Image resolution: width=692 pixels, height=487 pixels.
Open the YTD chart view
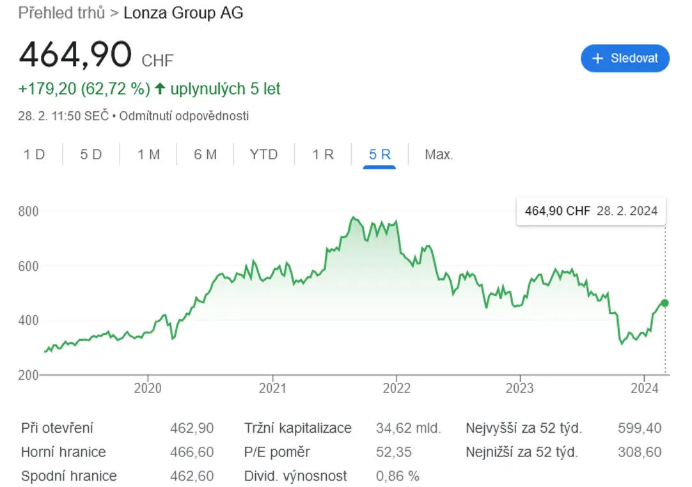click(263, 155)
